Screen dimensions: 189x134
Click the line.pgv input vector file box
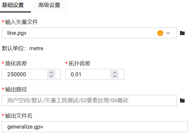(x=79, y=33)
